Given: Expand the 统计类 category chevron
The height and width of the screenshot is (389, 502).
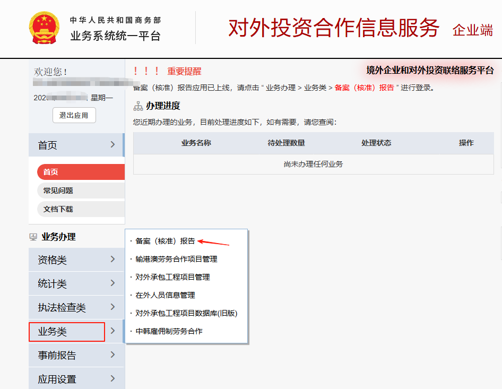Looking at the screenshot, I should [112, 283].
